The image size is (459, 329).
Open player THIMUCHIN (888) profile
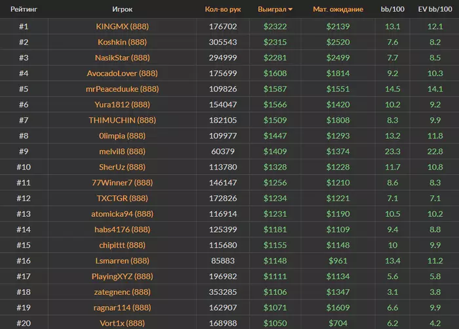click(x=123, y=120)
